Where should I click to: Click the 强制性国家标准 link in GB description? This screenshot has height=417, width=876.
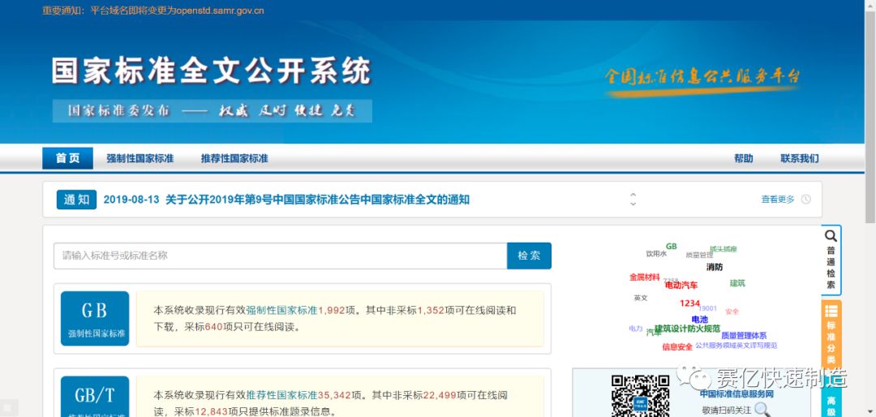coord(282,310)
